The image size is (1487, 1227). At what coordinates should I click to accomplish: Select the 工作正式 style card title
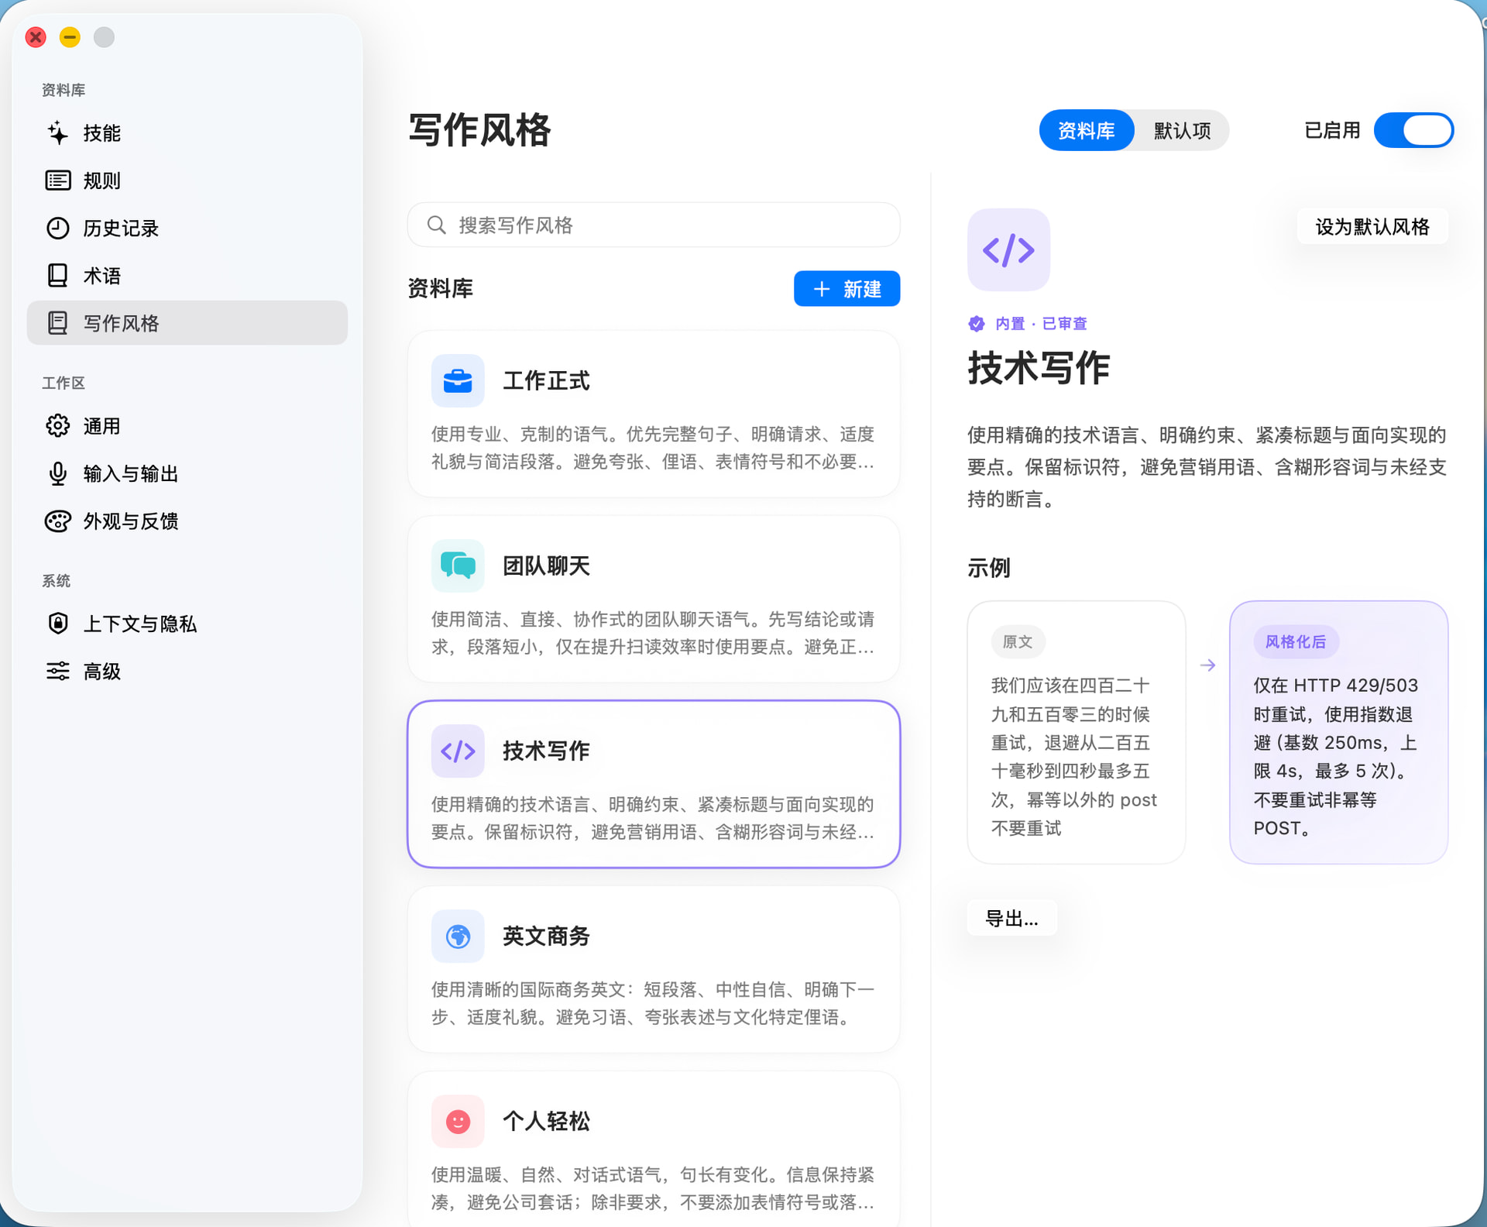point(546,380)
